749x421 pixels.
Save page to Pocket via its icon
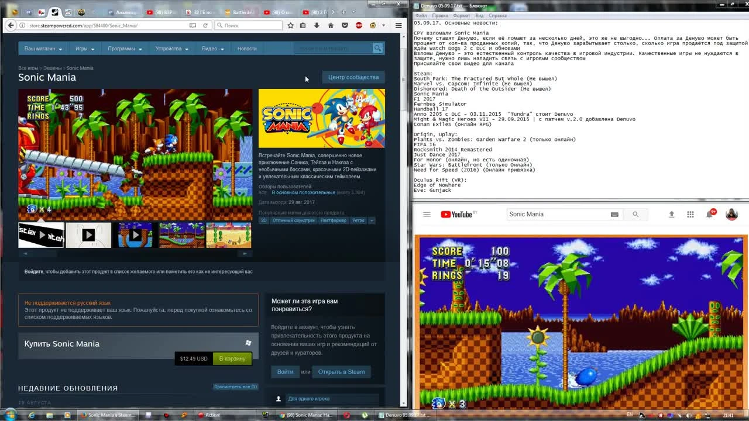tap(345, 26)
